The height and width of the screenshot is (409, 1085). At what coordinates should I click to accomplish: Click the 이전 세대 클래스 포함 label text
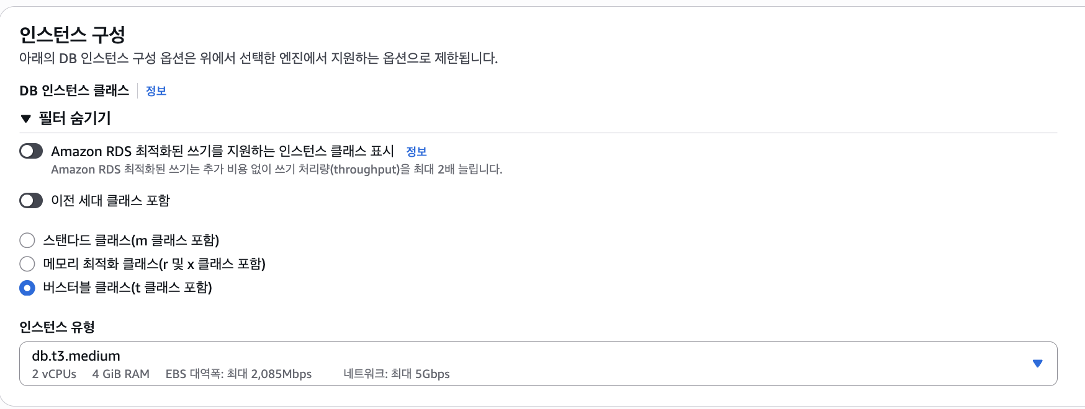pyautogui.click(x=110, y=200)
